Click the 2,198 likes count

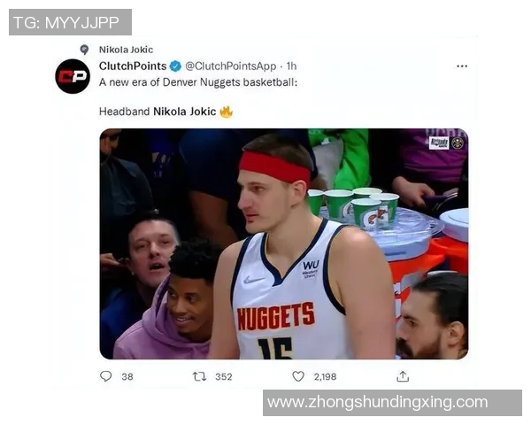325,377
